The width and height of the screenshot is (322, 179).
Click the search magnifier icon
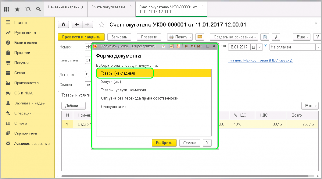click(x=38, y=9)
